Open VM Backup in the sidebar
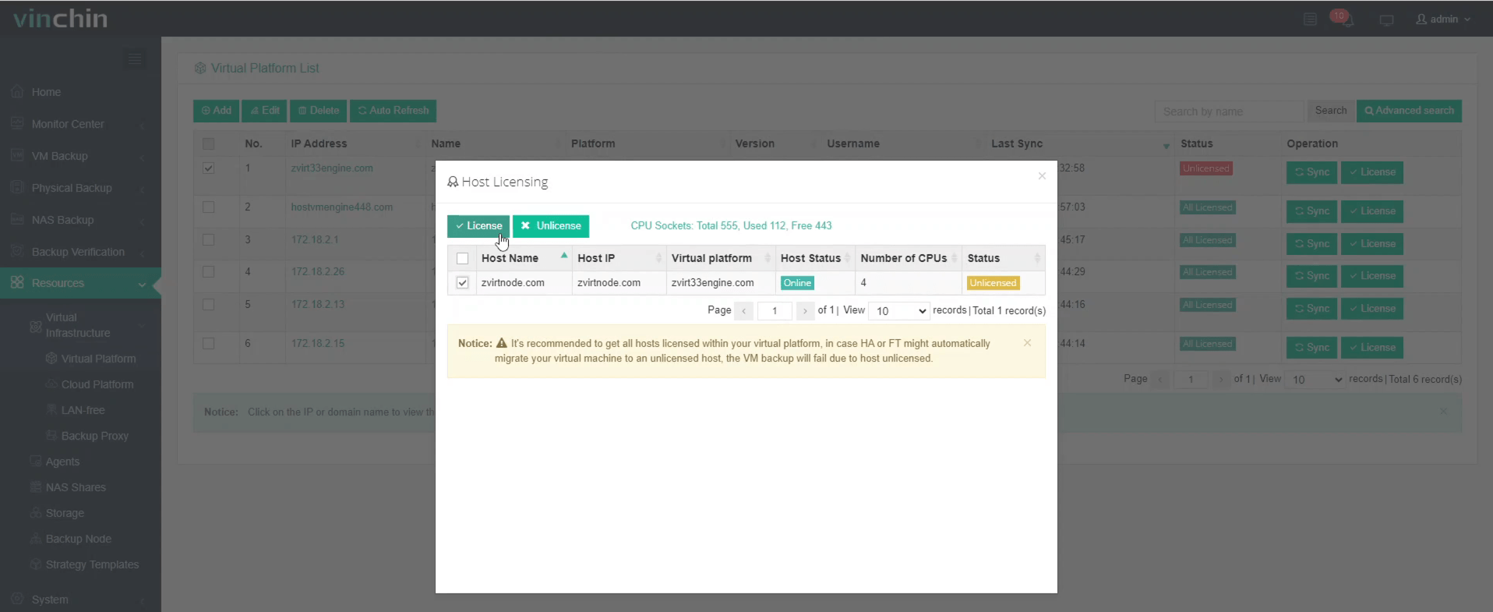Image resolution: width=1493 pixels, height=612 pixels. pos(60,156)
